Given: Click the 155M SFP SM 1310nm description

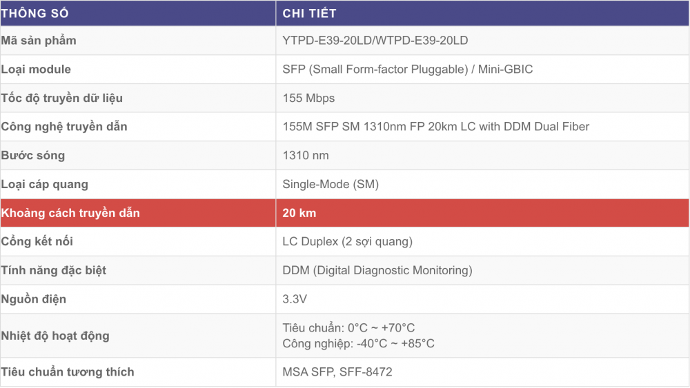Looking at the screenshot, I should point(435,127).
